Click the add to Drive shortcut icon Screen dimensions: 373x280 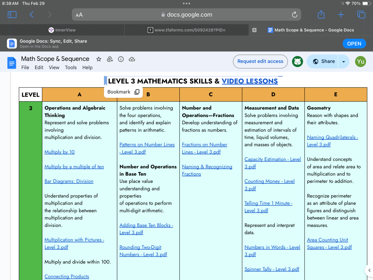(x=110, y=59)
